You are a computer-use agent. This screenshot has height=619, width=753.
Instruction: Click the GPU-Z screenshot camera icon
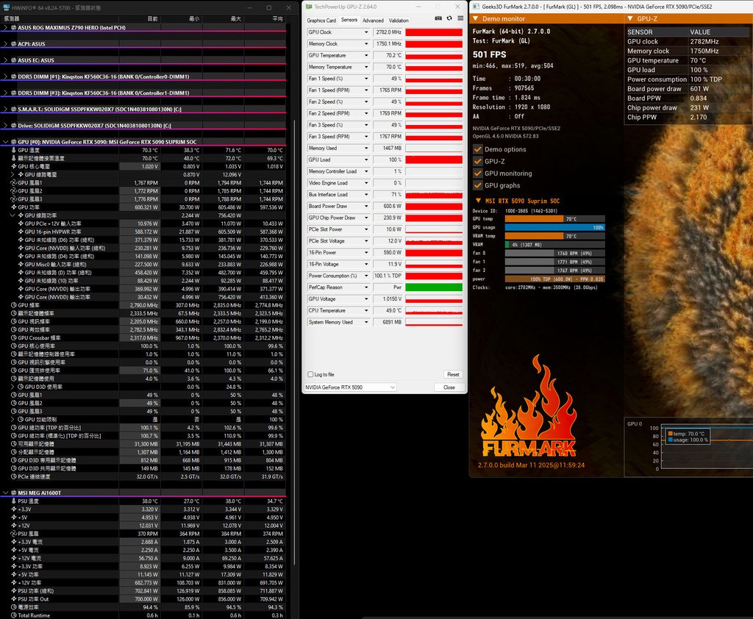point(438,18)
